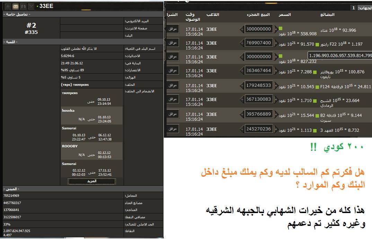The image size is (372, 239).
Task: Decrease quantity with minus beside 500000000
Action: 242,29
